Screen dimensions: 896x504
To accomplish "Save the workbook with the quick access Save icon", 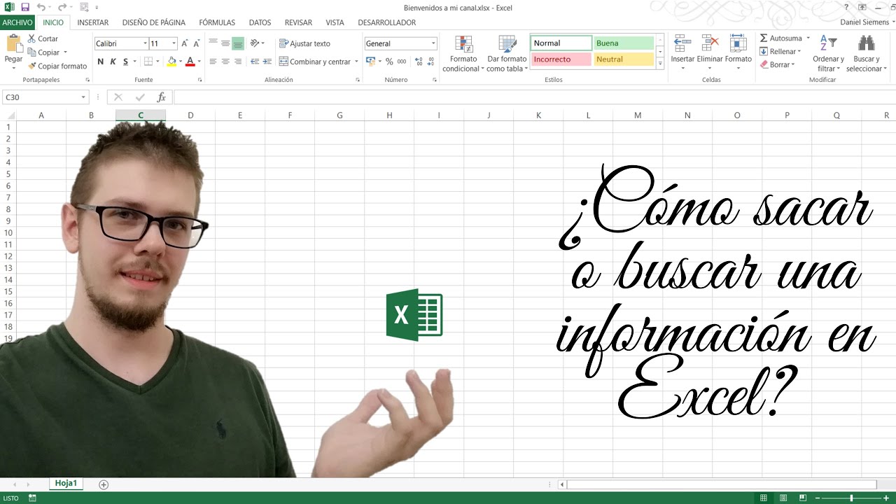I will (x=25, y=8).
